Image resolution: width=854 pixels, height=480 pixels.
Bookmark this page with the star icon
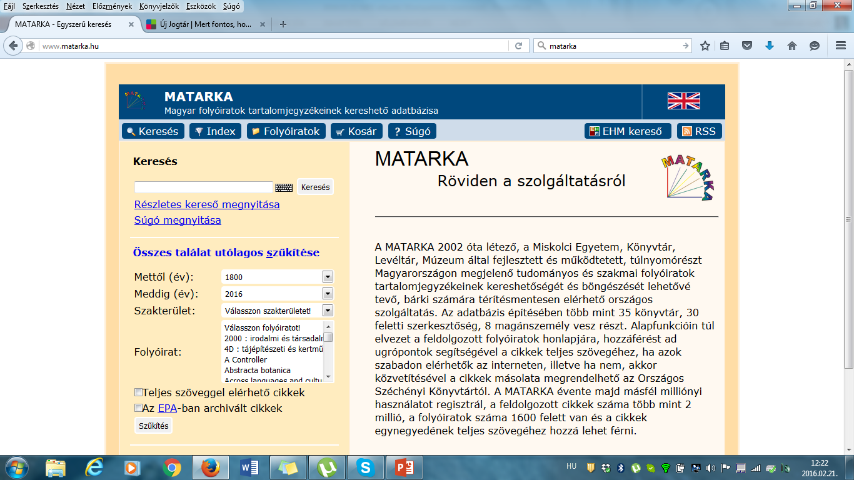coord(705,46)
